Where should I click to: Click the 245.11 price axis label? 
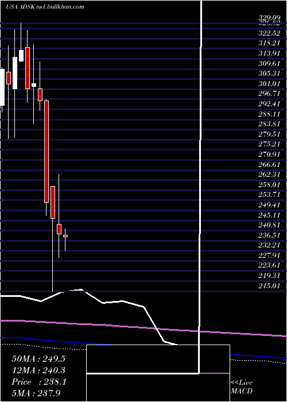(x=269, y=215)
